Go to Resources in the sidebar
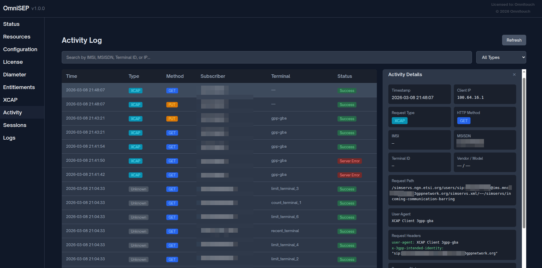 click(17, 37)
